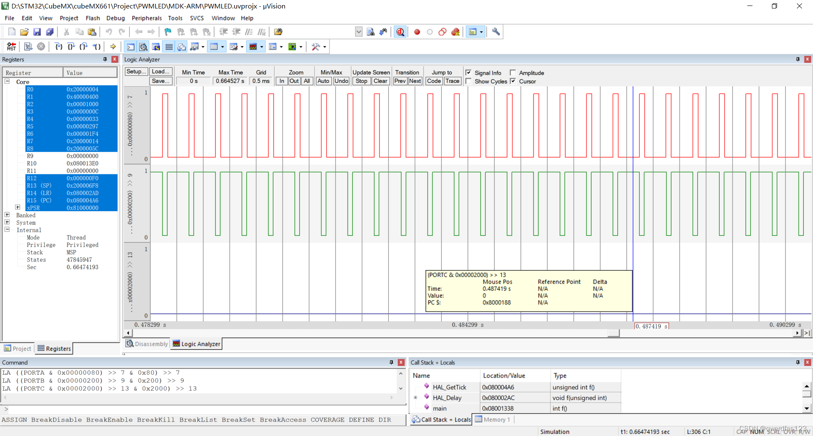The image size is (813, 436).
Task: Click Transition Next button
Action: 415,81
